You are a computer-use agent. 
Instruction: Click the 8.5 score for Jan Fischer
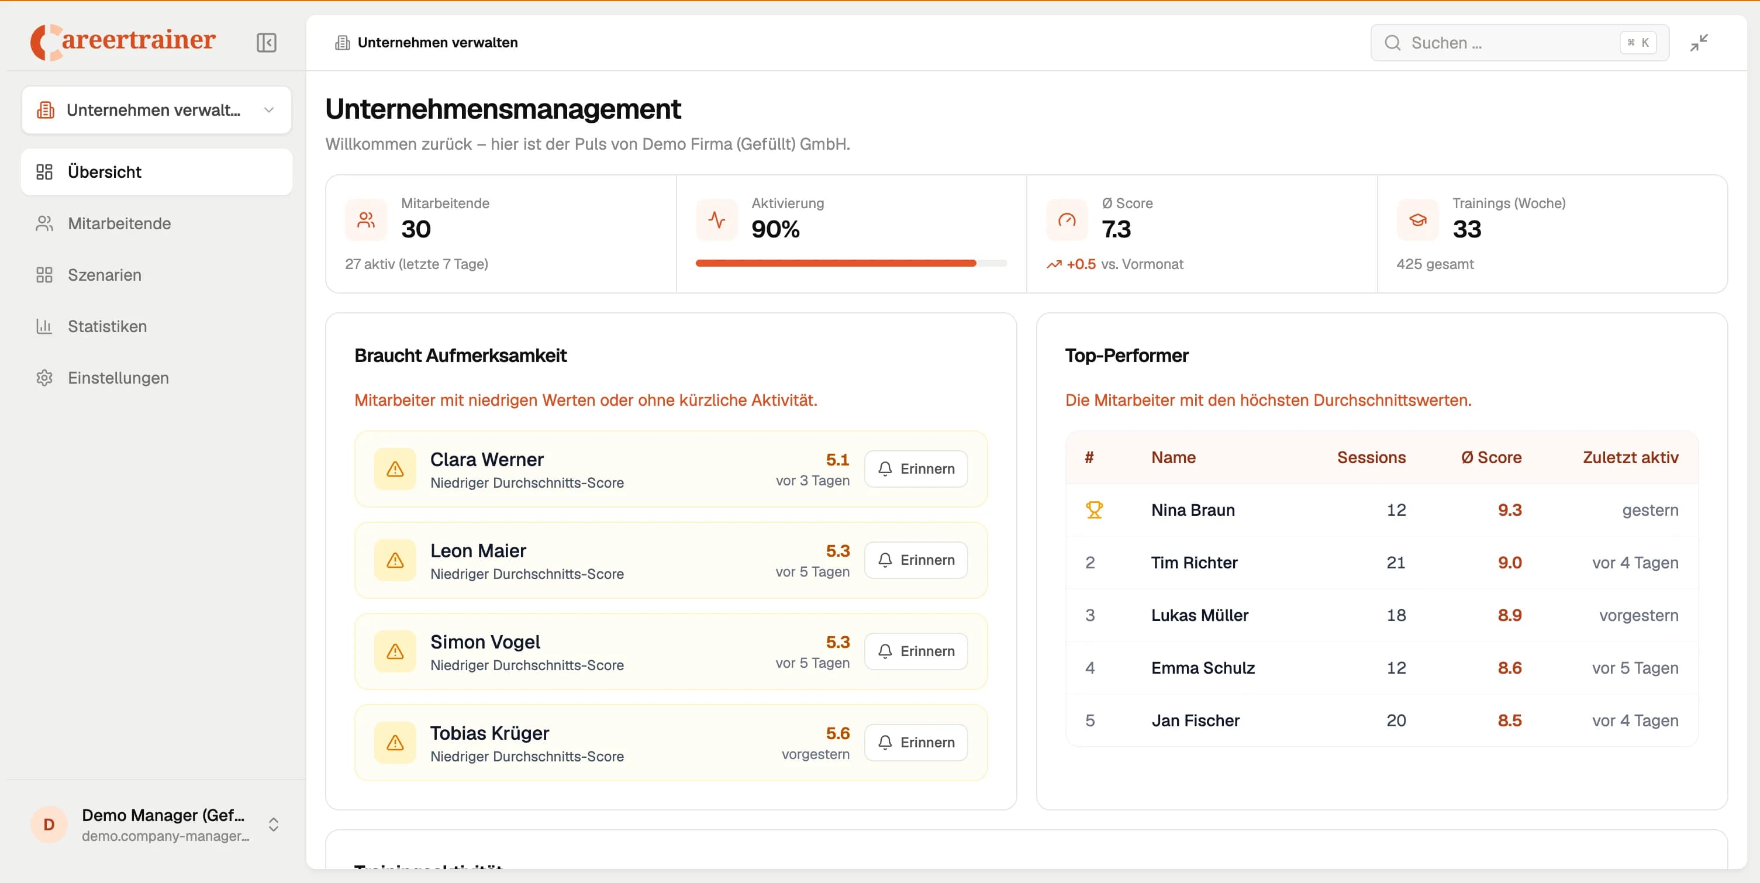point(1509,720)
